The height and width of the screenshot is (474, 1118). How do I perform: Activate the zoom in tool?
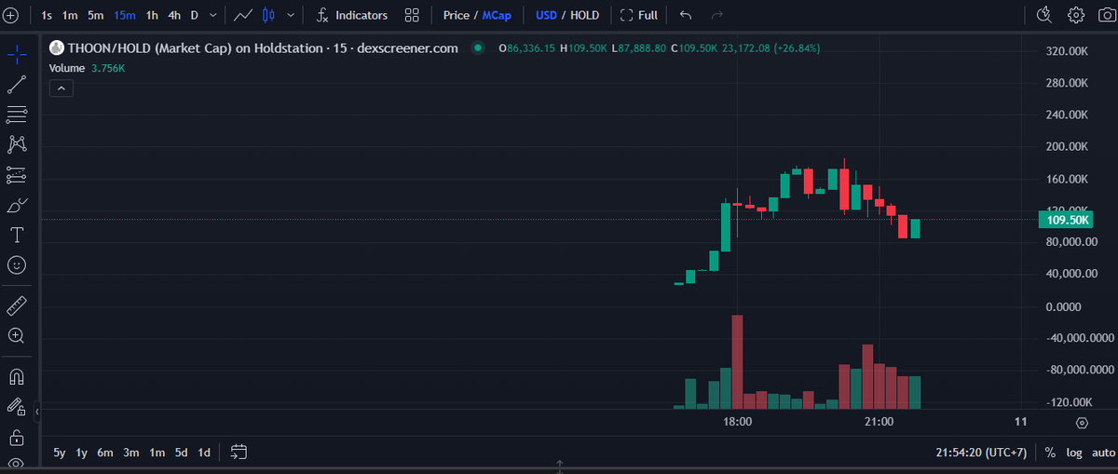16,335
